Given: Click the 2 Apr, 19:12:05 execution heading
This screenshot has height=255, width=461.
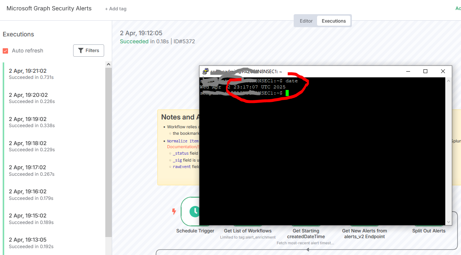Looking at the screenshot, I should tap(141, 33).
